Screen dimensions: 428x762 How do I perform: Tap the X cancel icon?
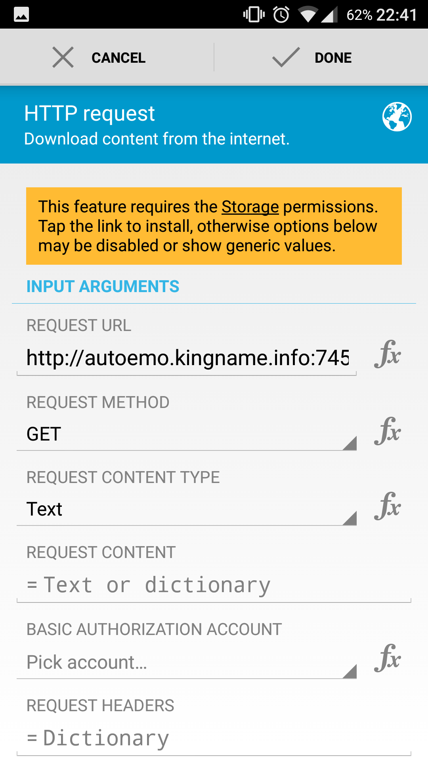point(63,58)
